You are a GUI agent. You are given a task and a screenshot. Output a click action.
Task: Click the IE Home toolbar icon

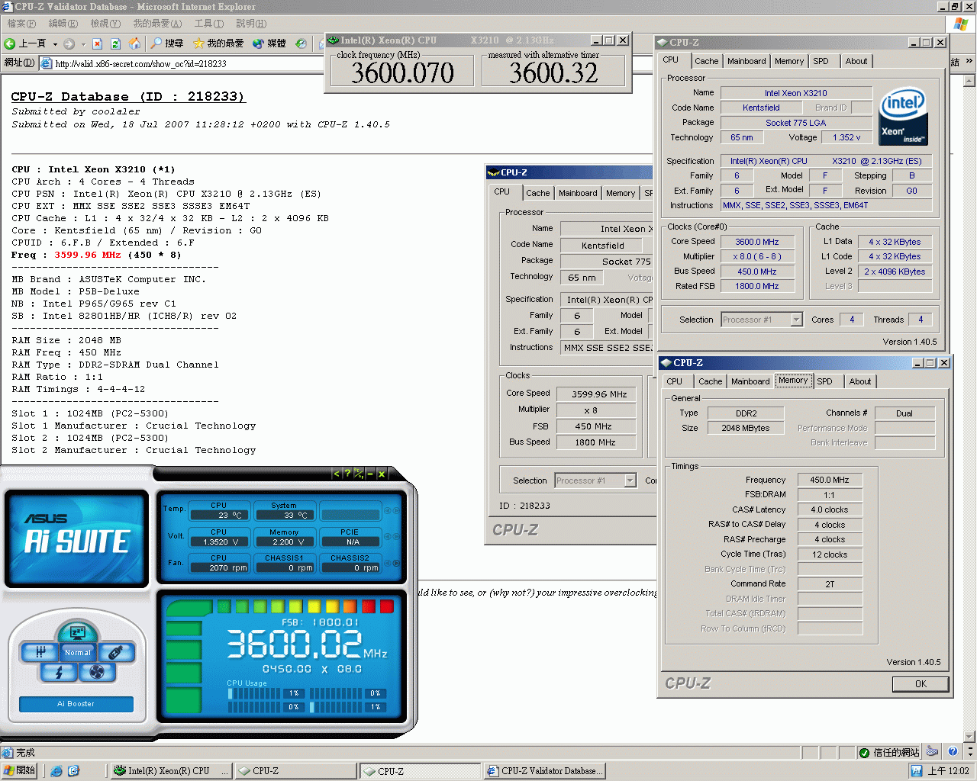tap(134, 43)
